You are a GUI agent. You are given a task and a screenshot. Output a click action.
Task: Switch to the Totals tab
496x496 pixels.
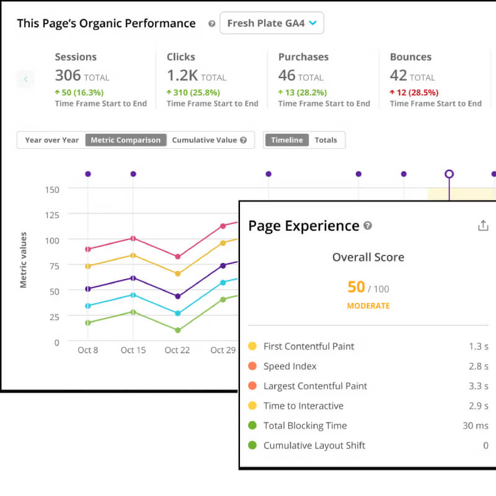click(x=325, y=140)
